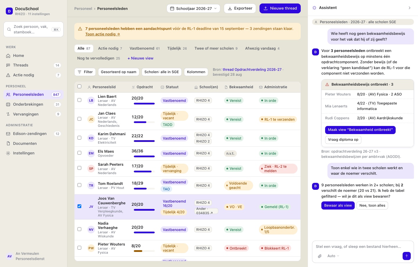The width and height of the screenshot is (418, 267).
Task: Switch to the Vastbenoemd tab
Action: (145, 48)
